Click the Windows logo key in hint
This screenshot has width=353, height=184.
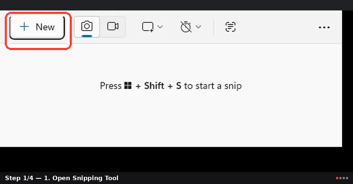[x=128, y=86]
